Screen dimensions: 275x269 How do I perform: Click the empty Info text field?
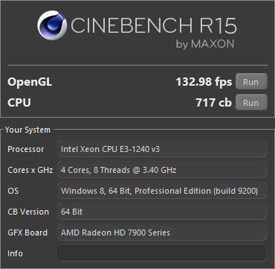pyautogui.click(x=162, y=253)
